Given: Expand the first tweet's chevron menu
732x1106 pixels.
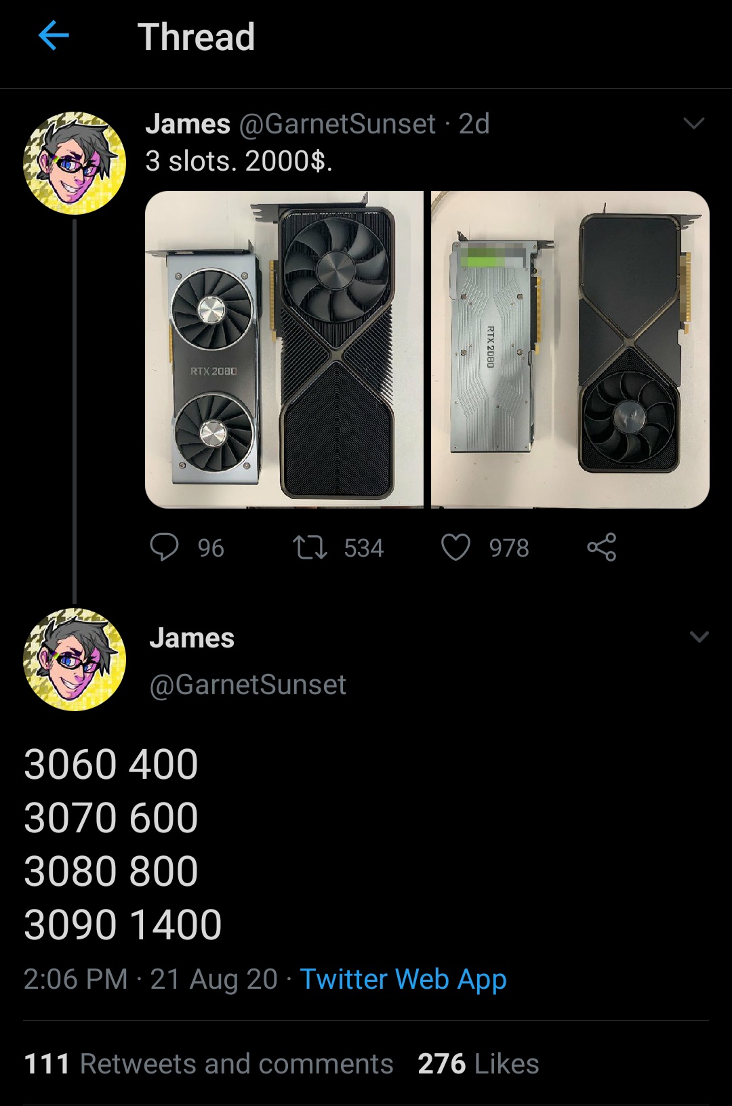Looking at the screenshot, I should pyautogui.click(x=694, y=123).
